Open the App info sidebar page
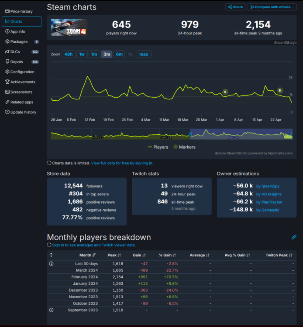This screenshot has height=327, width=303. pyautogui.click(x=17, y=32)
